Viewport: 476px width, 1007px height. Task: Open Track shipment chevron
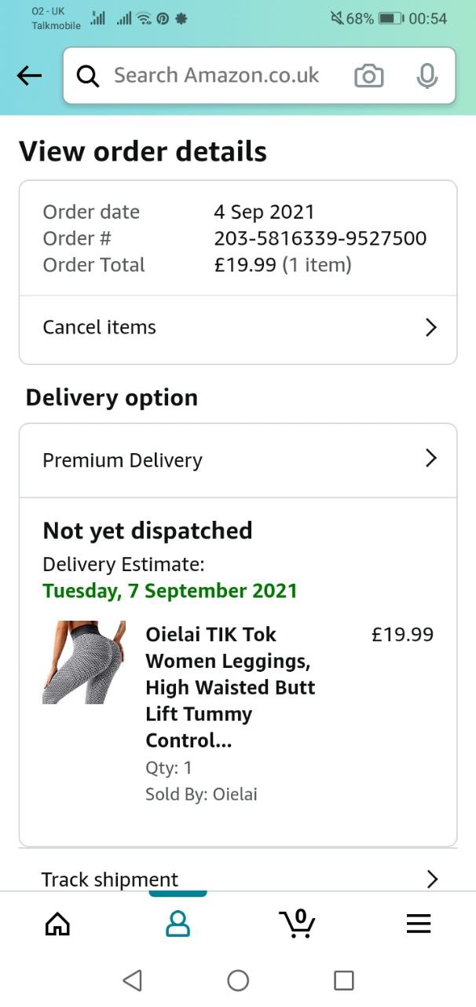click(x=431, y=879)
